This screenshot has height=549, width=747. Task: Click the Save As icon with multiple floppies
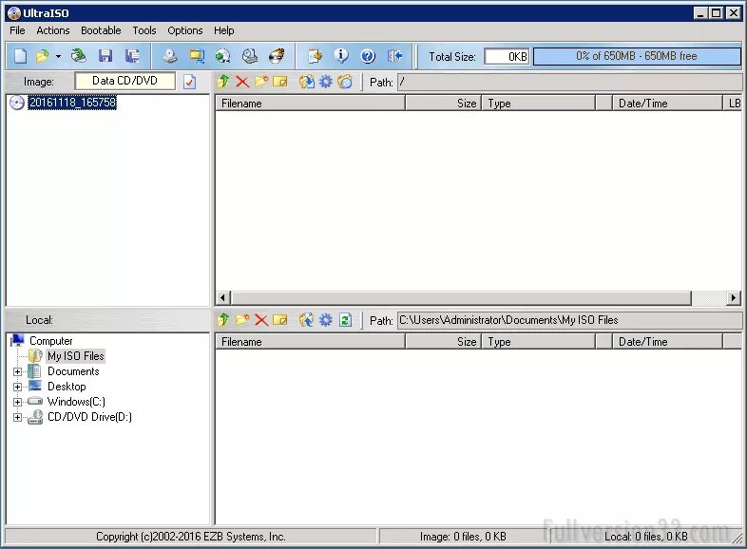pyautogui.click(x=132, y=56)
